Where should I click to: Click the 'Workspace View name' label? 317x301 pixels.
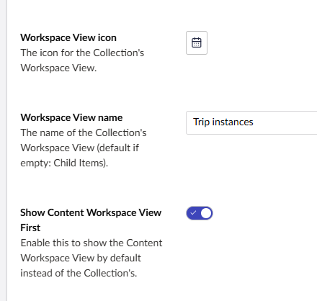pyautogui.click(x=71, y=117)
